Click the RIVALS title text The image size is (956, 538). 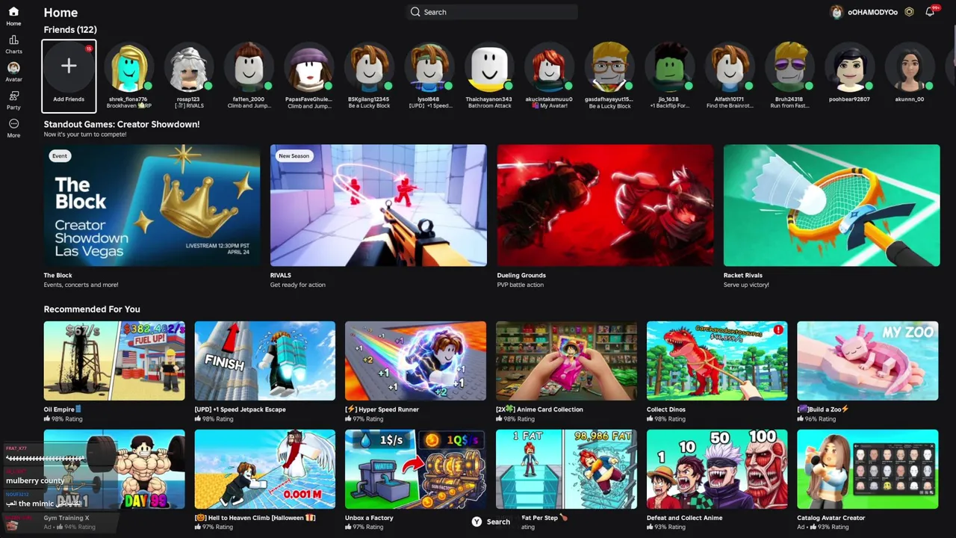pyautogui.click(x=281, y=276)
